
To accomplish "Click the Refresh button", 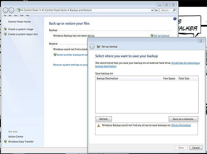I will [x=103, y=119].
